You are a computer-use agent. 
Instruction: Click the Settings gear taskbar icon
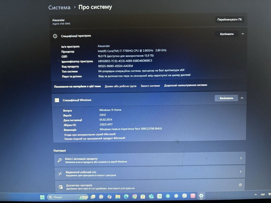click(201, 195)
